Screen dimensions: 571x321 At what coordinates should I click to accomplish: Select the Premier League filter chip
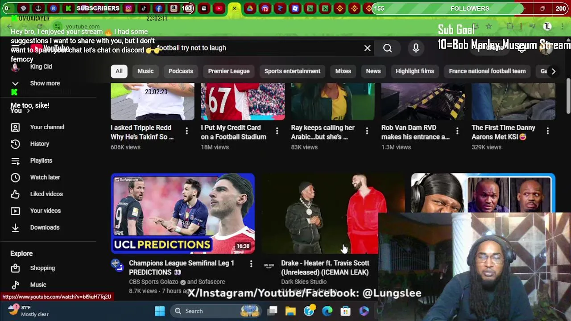[228, 71]
